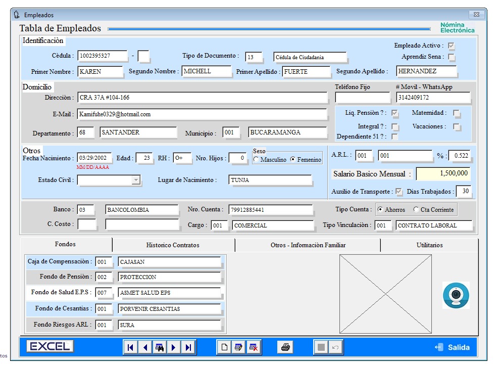Click the Salario Basico Mensual field
This screenshot has width=495, height=366.
(x=443, y=173)
